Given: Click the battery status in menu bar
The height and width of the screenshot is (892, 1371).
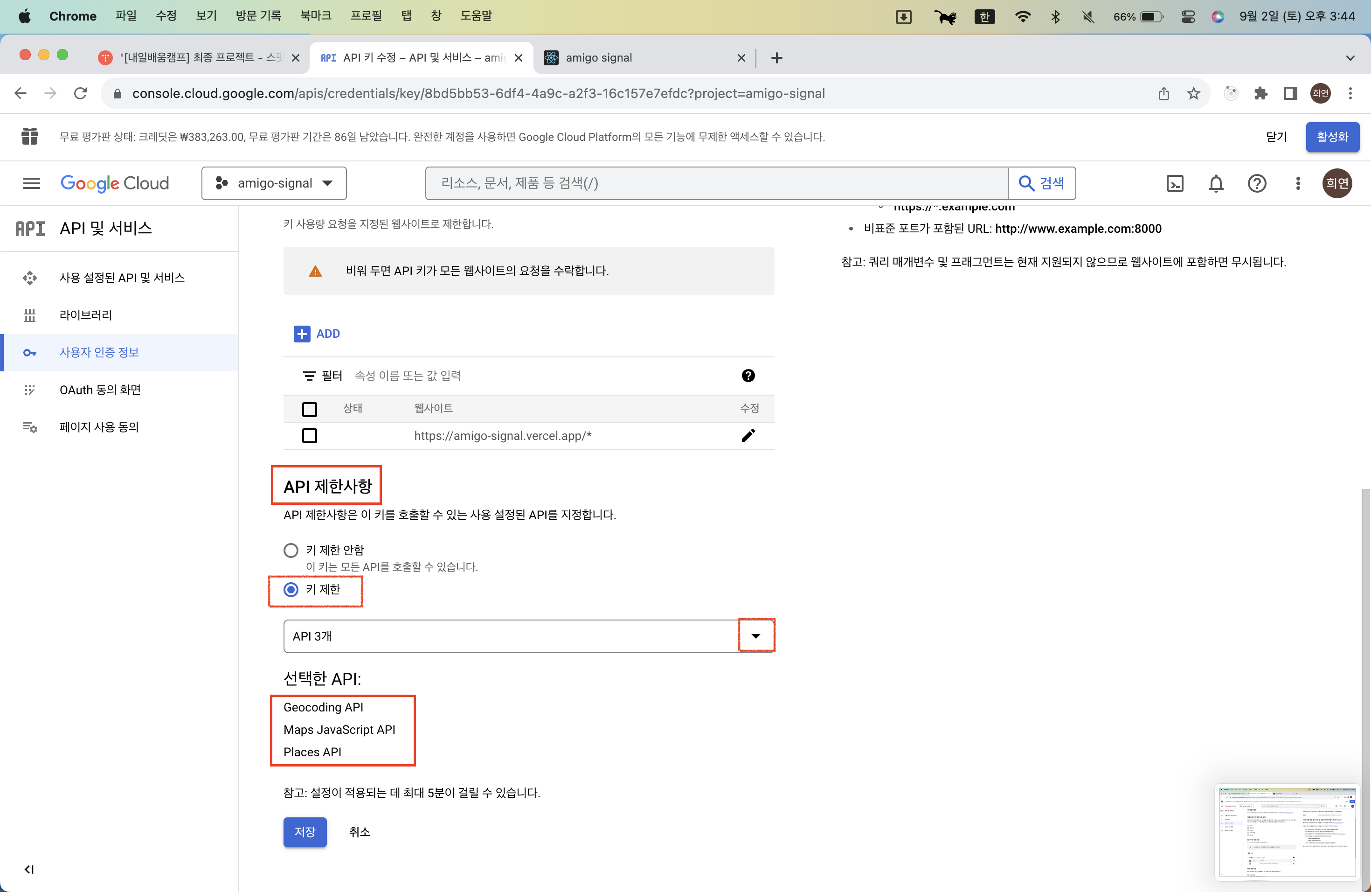Looking at the screenshot, I should [x=1138, y=16].
